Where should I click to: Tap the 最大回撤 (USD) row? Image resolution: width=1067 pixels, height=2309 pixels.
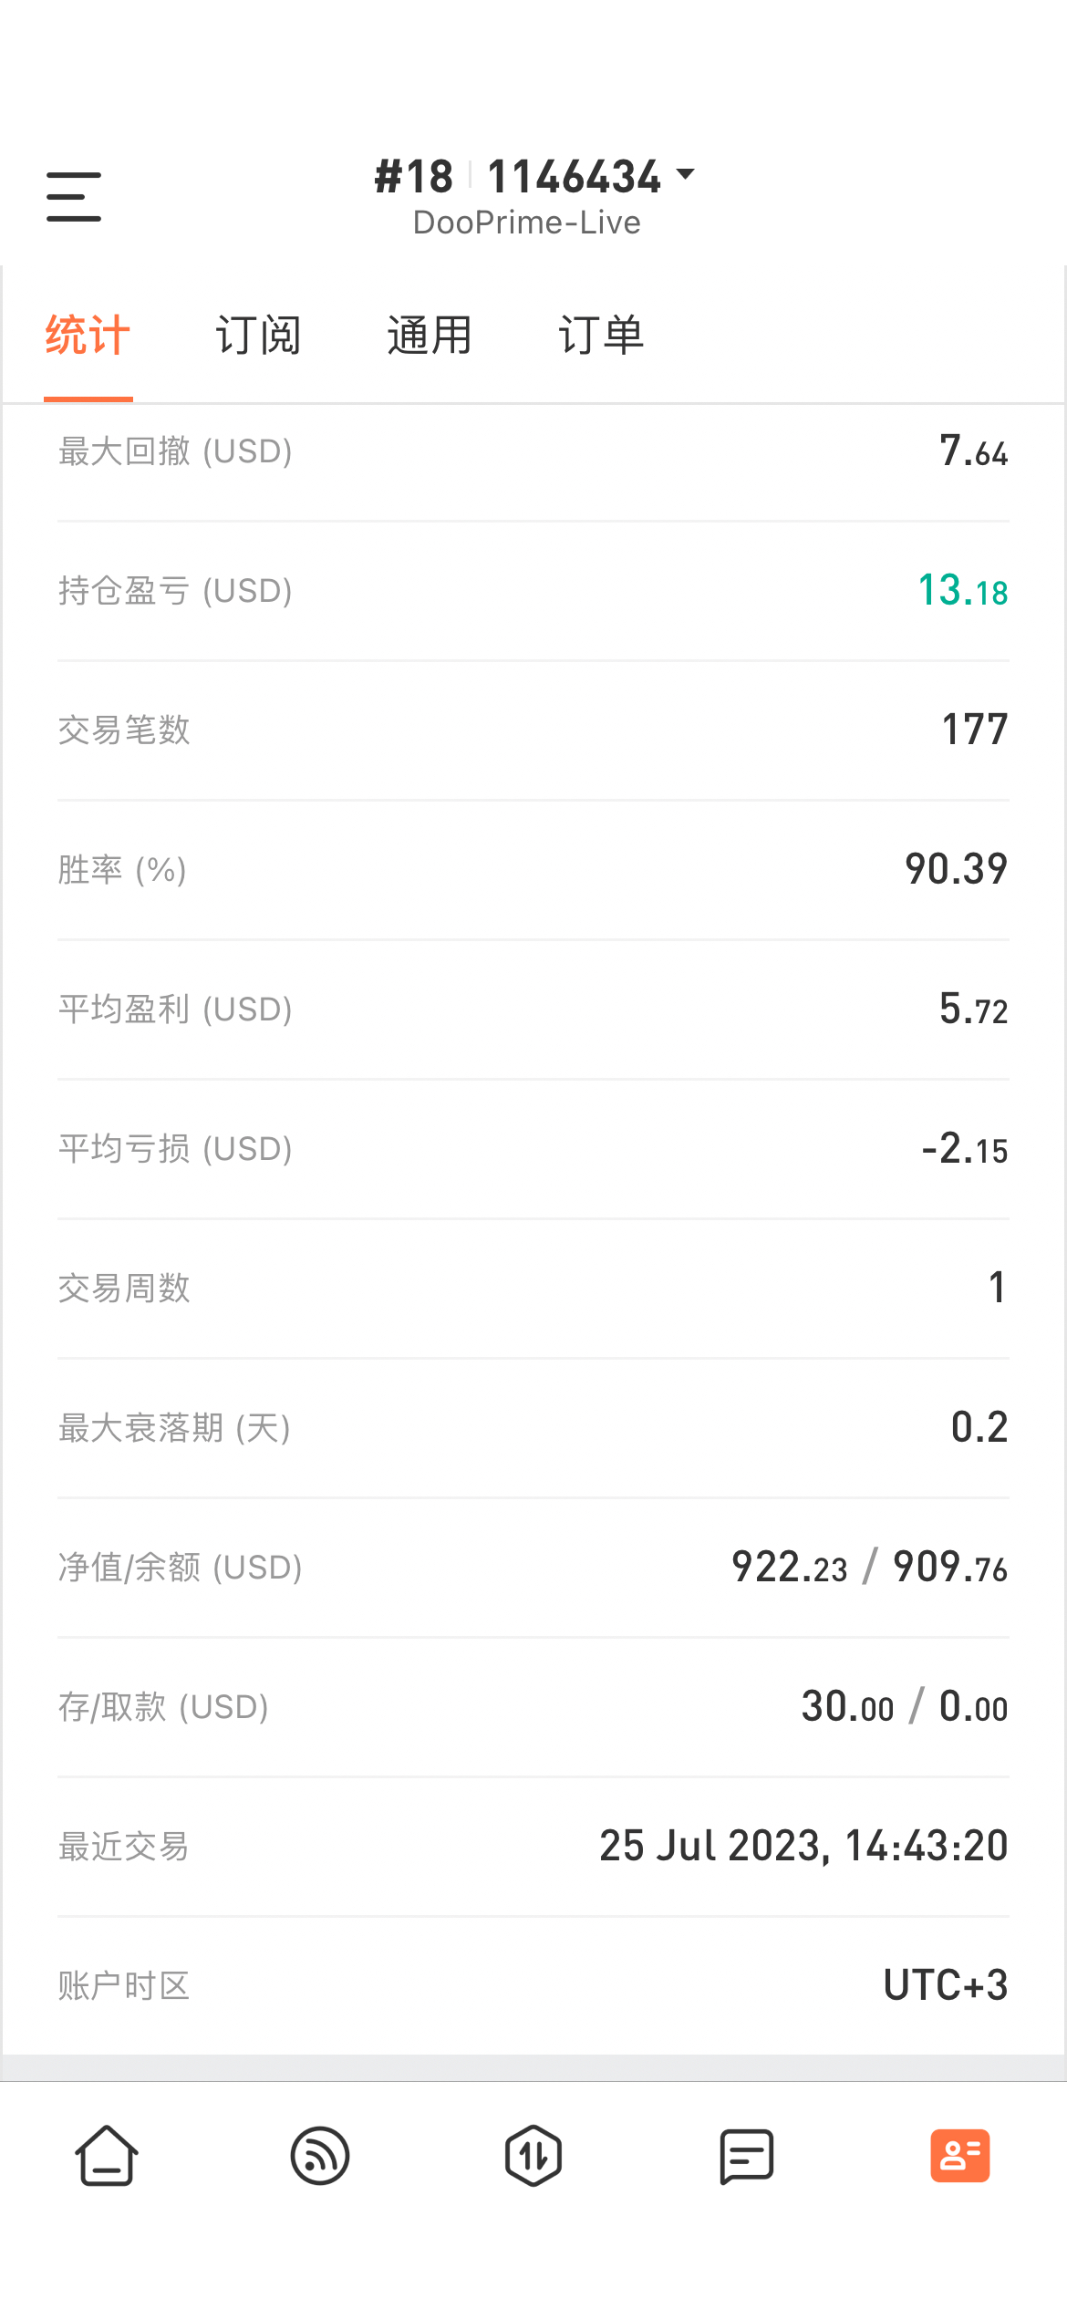(533, 452)
